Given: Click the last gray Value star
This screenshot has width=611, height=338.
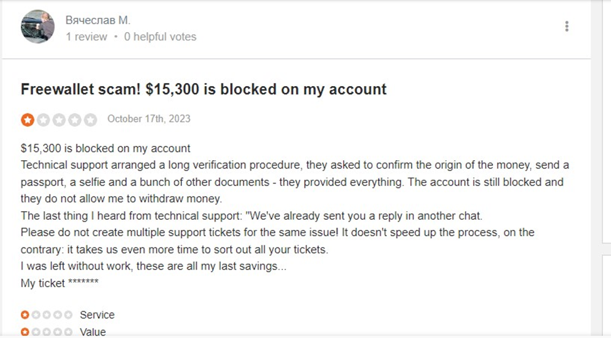Looking at the screenshot, I should coord(68,331).
